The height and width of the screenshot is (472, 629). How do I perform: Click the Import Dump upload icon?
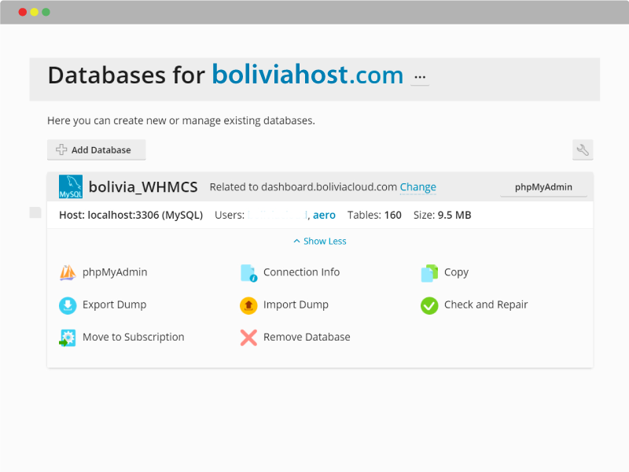pos(248,305)
